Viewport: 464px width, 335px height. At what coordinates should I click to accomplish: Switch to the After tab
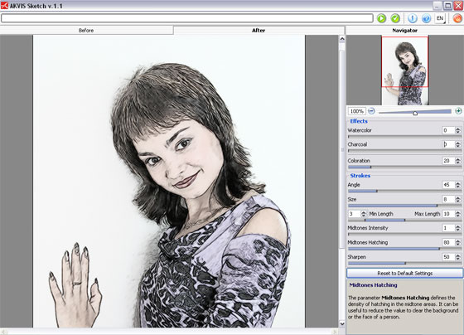pyautogui.click(x=259, y=30)
